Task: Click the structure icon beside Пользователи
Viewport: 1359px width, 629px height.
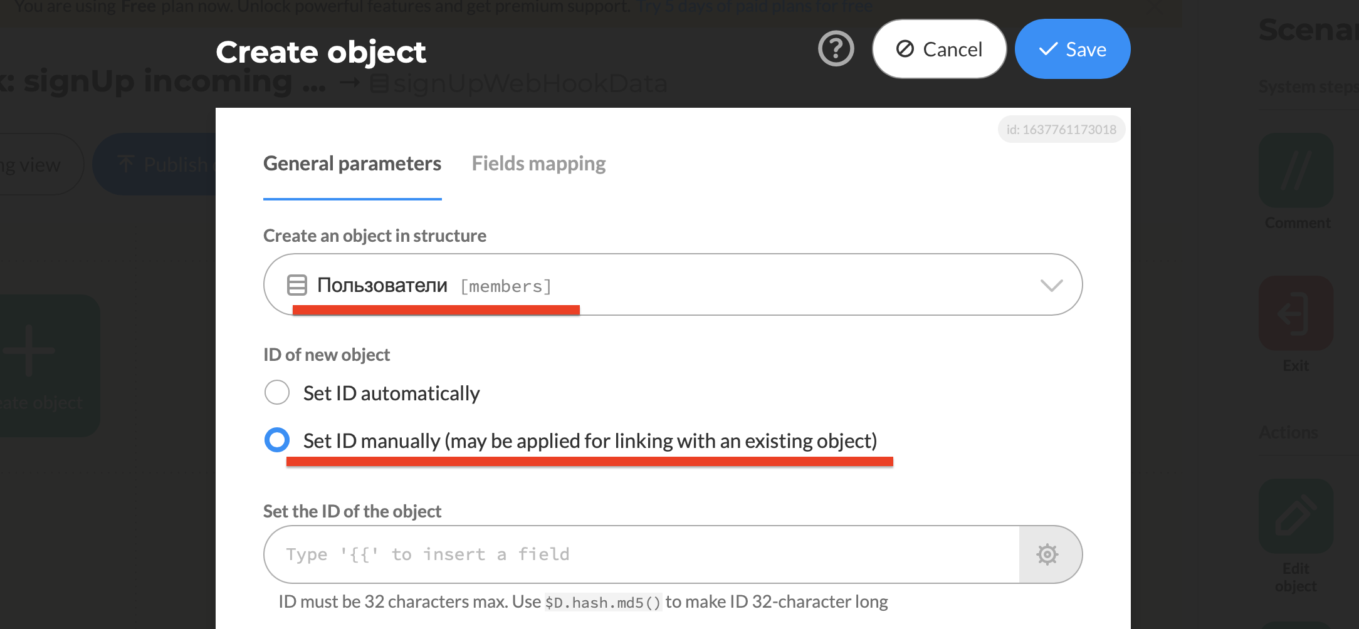Action: [x=297, y=285]
